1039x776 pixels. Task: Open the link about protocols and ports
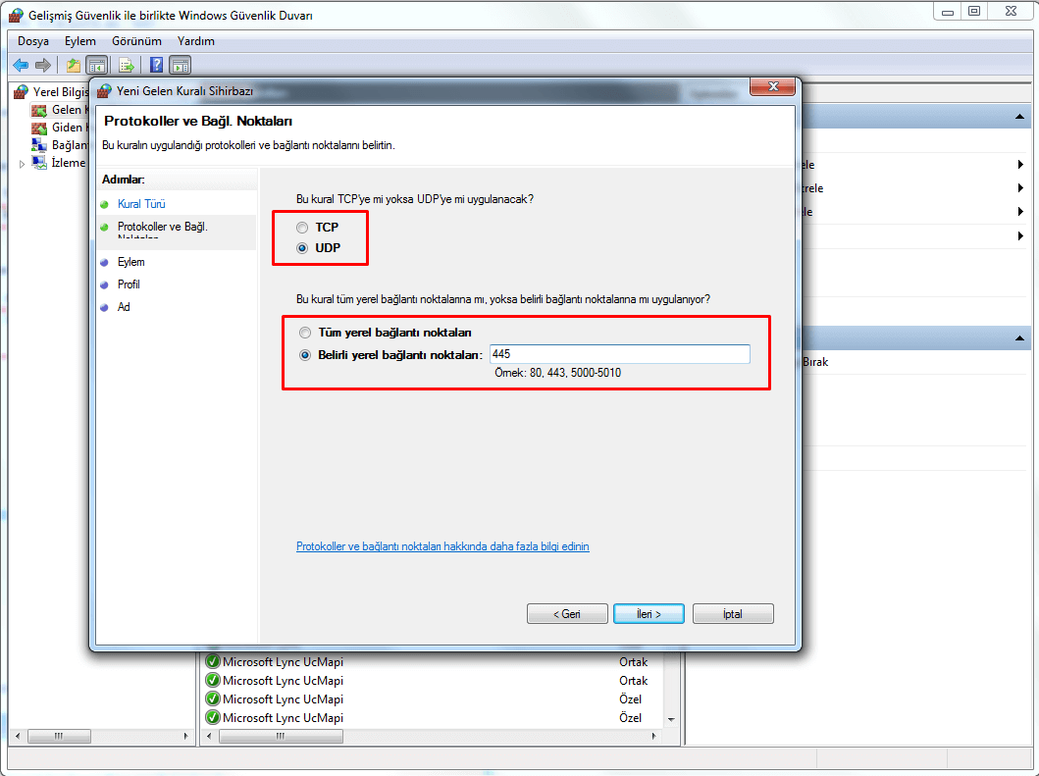click(x=442, y=546)
